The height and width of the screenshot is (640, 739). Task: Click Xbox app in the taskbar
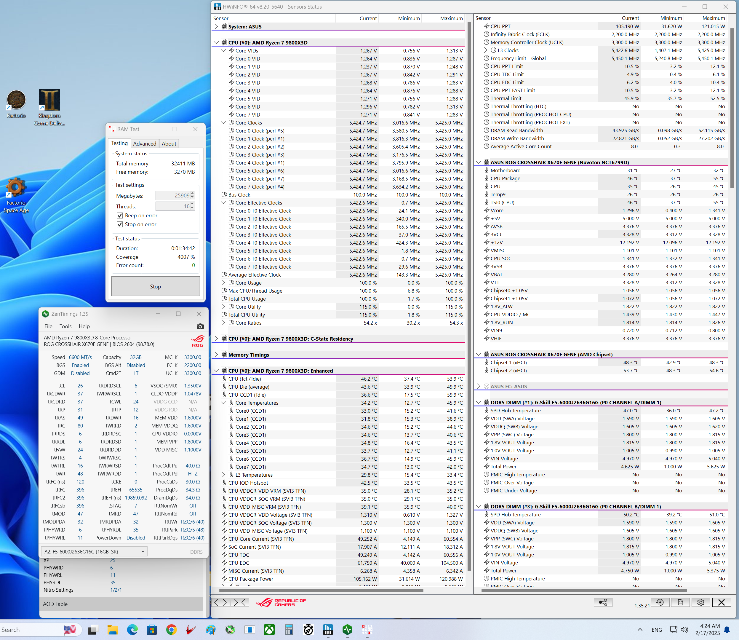pyautogui.click(x=269, y=630)
